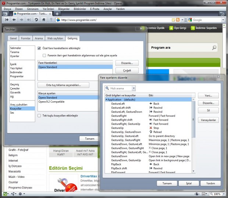Click the Forward arrow toolbar icon
228x198 pixels.
tap(22, 20)
